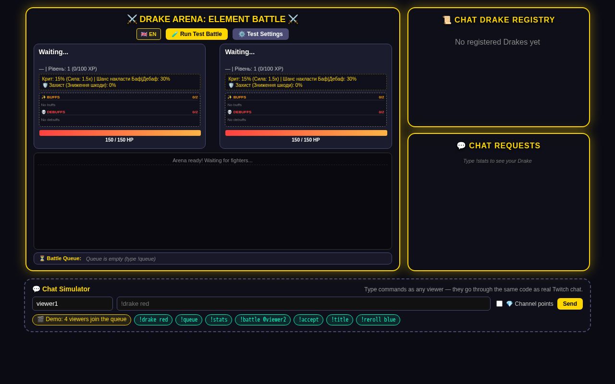Send the chat command

pyautogui.click(x=570, y=304)
